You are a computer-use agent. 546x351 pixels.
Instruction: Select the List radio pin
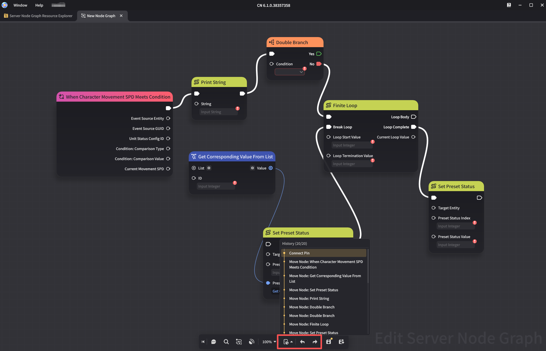point(194,168)
